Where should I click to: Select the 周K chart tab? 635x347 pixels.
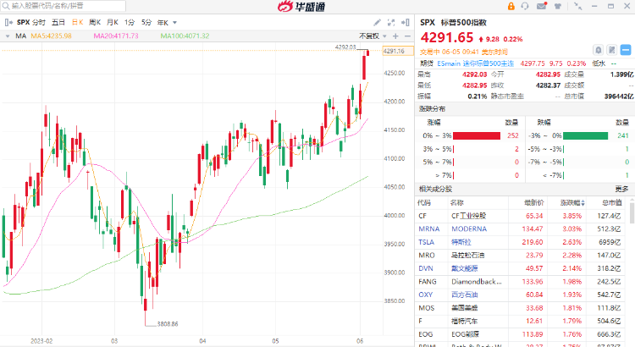click(95, 23)
